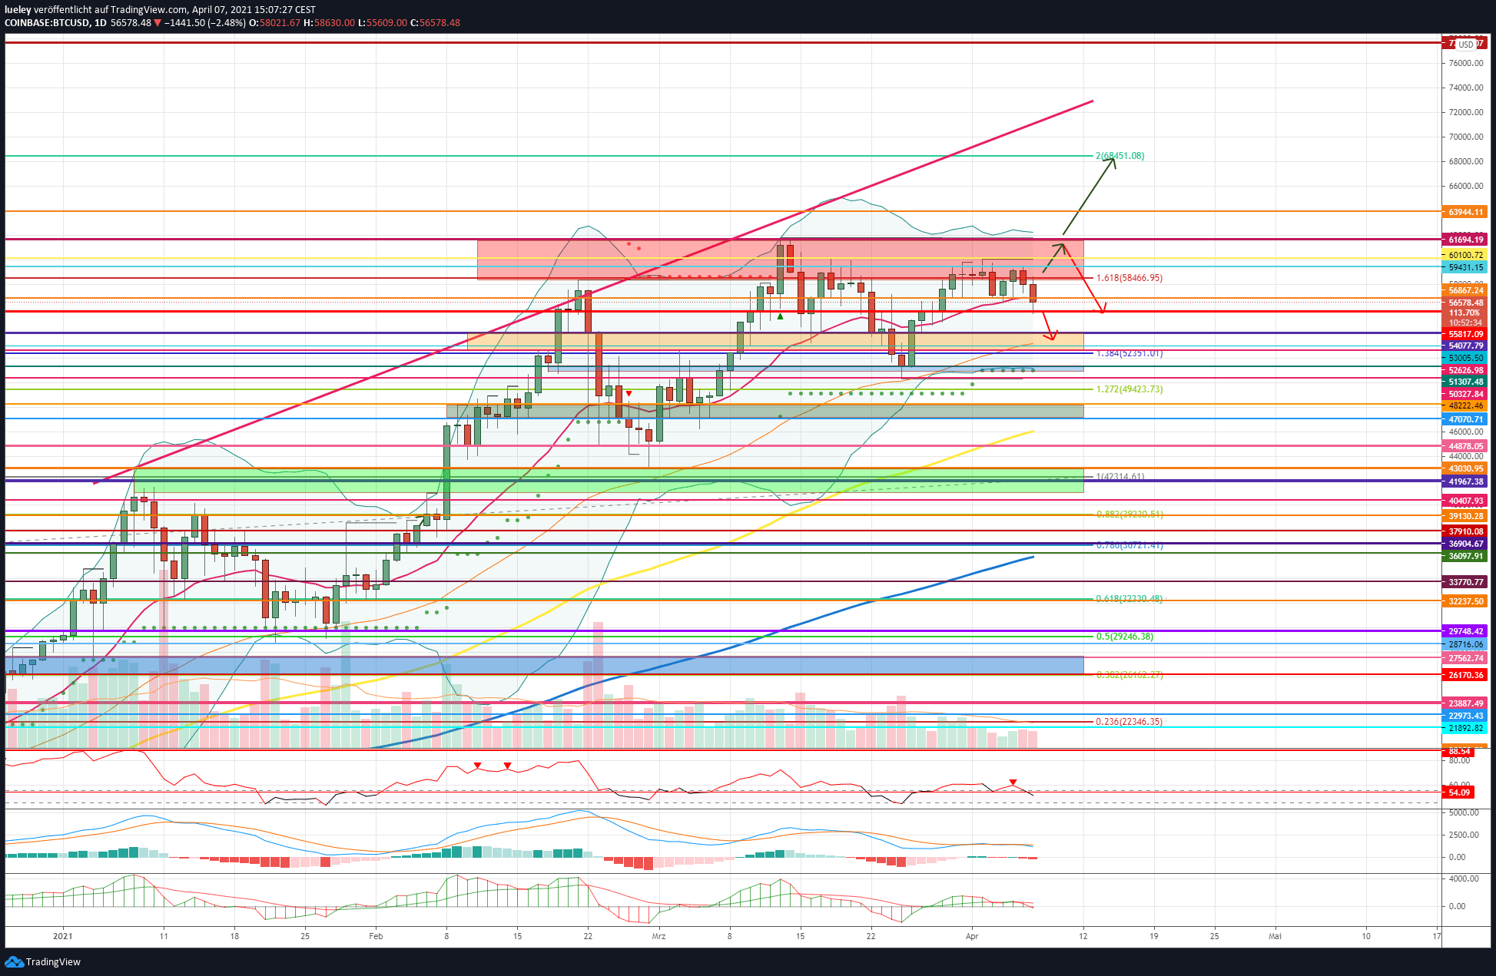Viewport: 1496px width, 976px height.
Task: Select the 23887.49 price label
Action: tap(1465, 703)
